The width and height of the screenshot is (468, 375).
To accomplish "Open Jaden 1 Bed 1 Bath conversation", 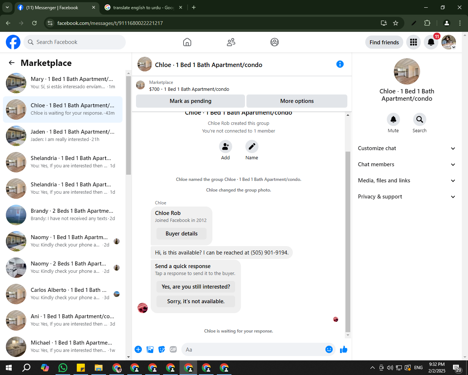I will (63, 136).
